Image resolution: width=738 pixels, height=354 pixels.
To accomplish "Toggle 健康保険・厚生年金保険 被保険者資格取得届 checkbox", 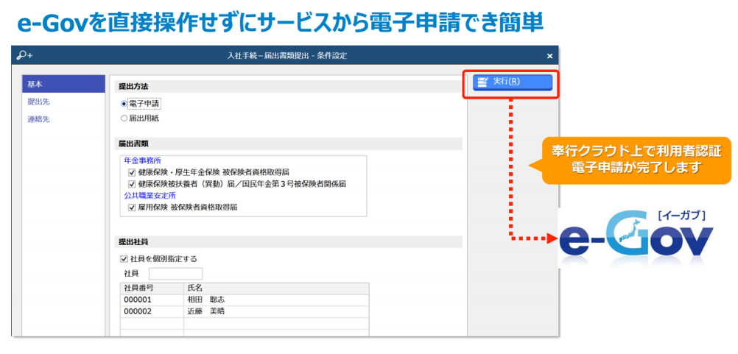I will (x=132, y=172).
